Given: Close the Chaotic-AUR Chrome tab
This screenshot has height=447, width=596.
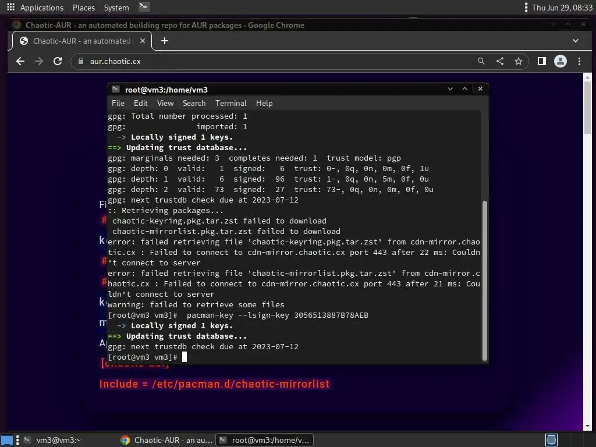Looking at the screenshot, I should pos(143,41).
